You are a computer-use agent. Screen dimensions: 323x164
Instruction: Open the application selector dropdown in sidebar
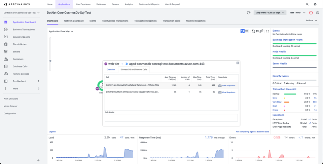[22, 13]
